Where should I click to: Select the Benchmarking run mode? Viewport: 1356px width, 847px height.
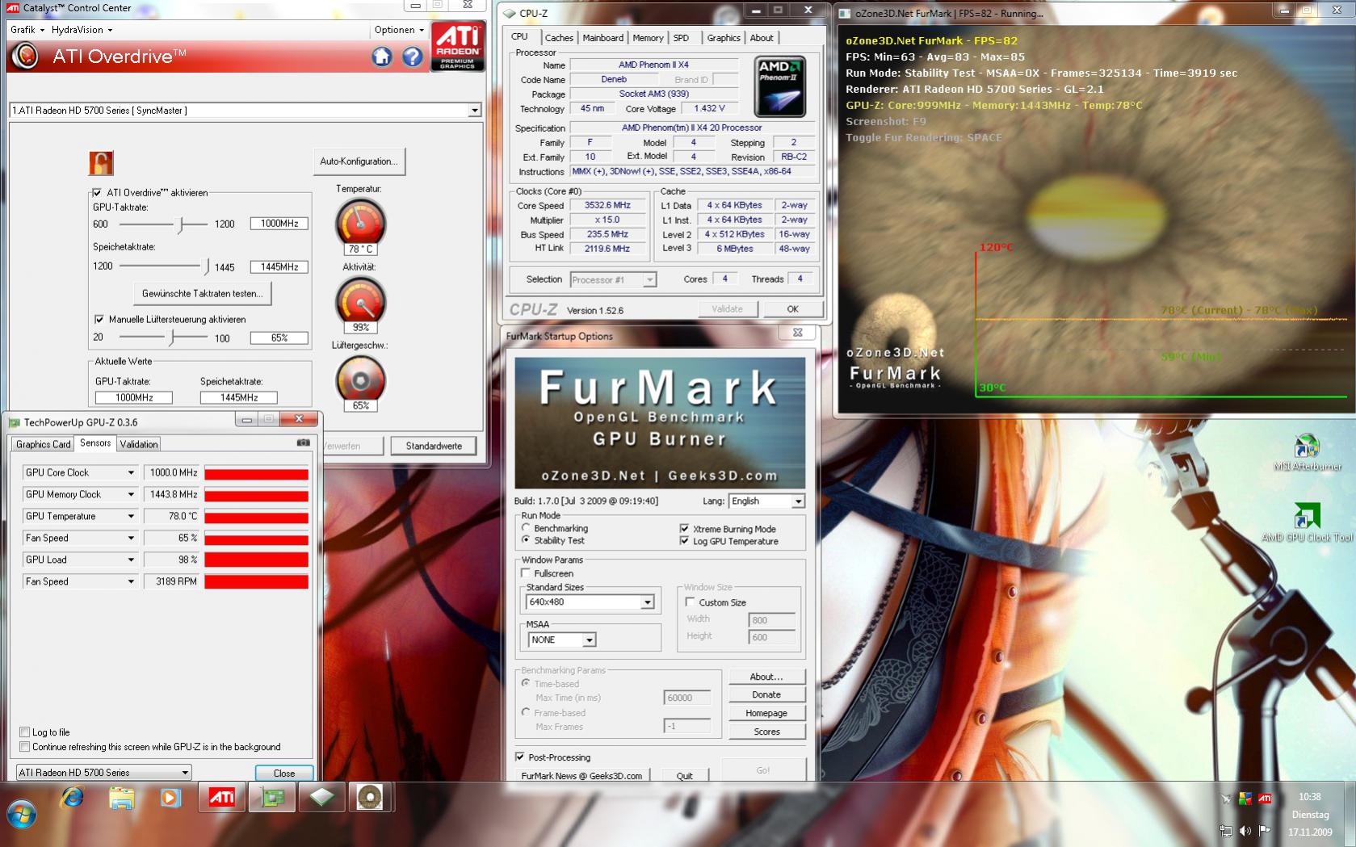click(526, 528)
